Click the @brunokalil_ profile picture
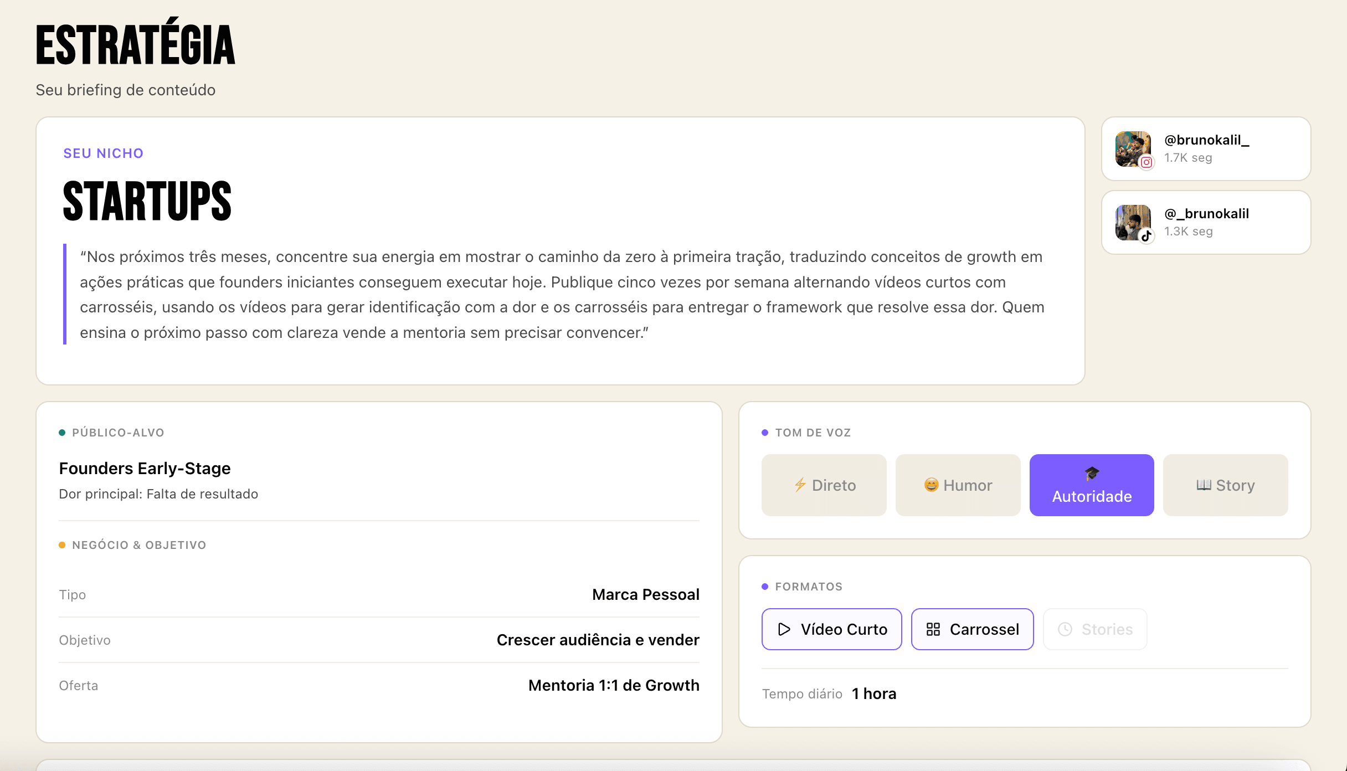1347x771 pixels. (1133, 148)
